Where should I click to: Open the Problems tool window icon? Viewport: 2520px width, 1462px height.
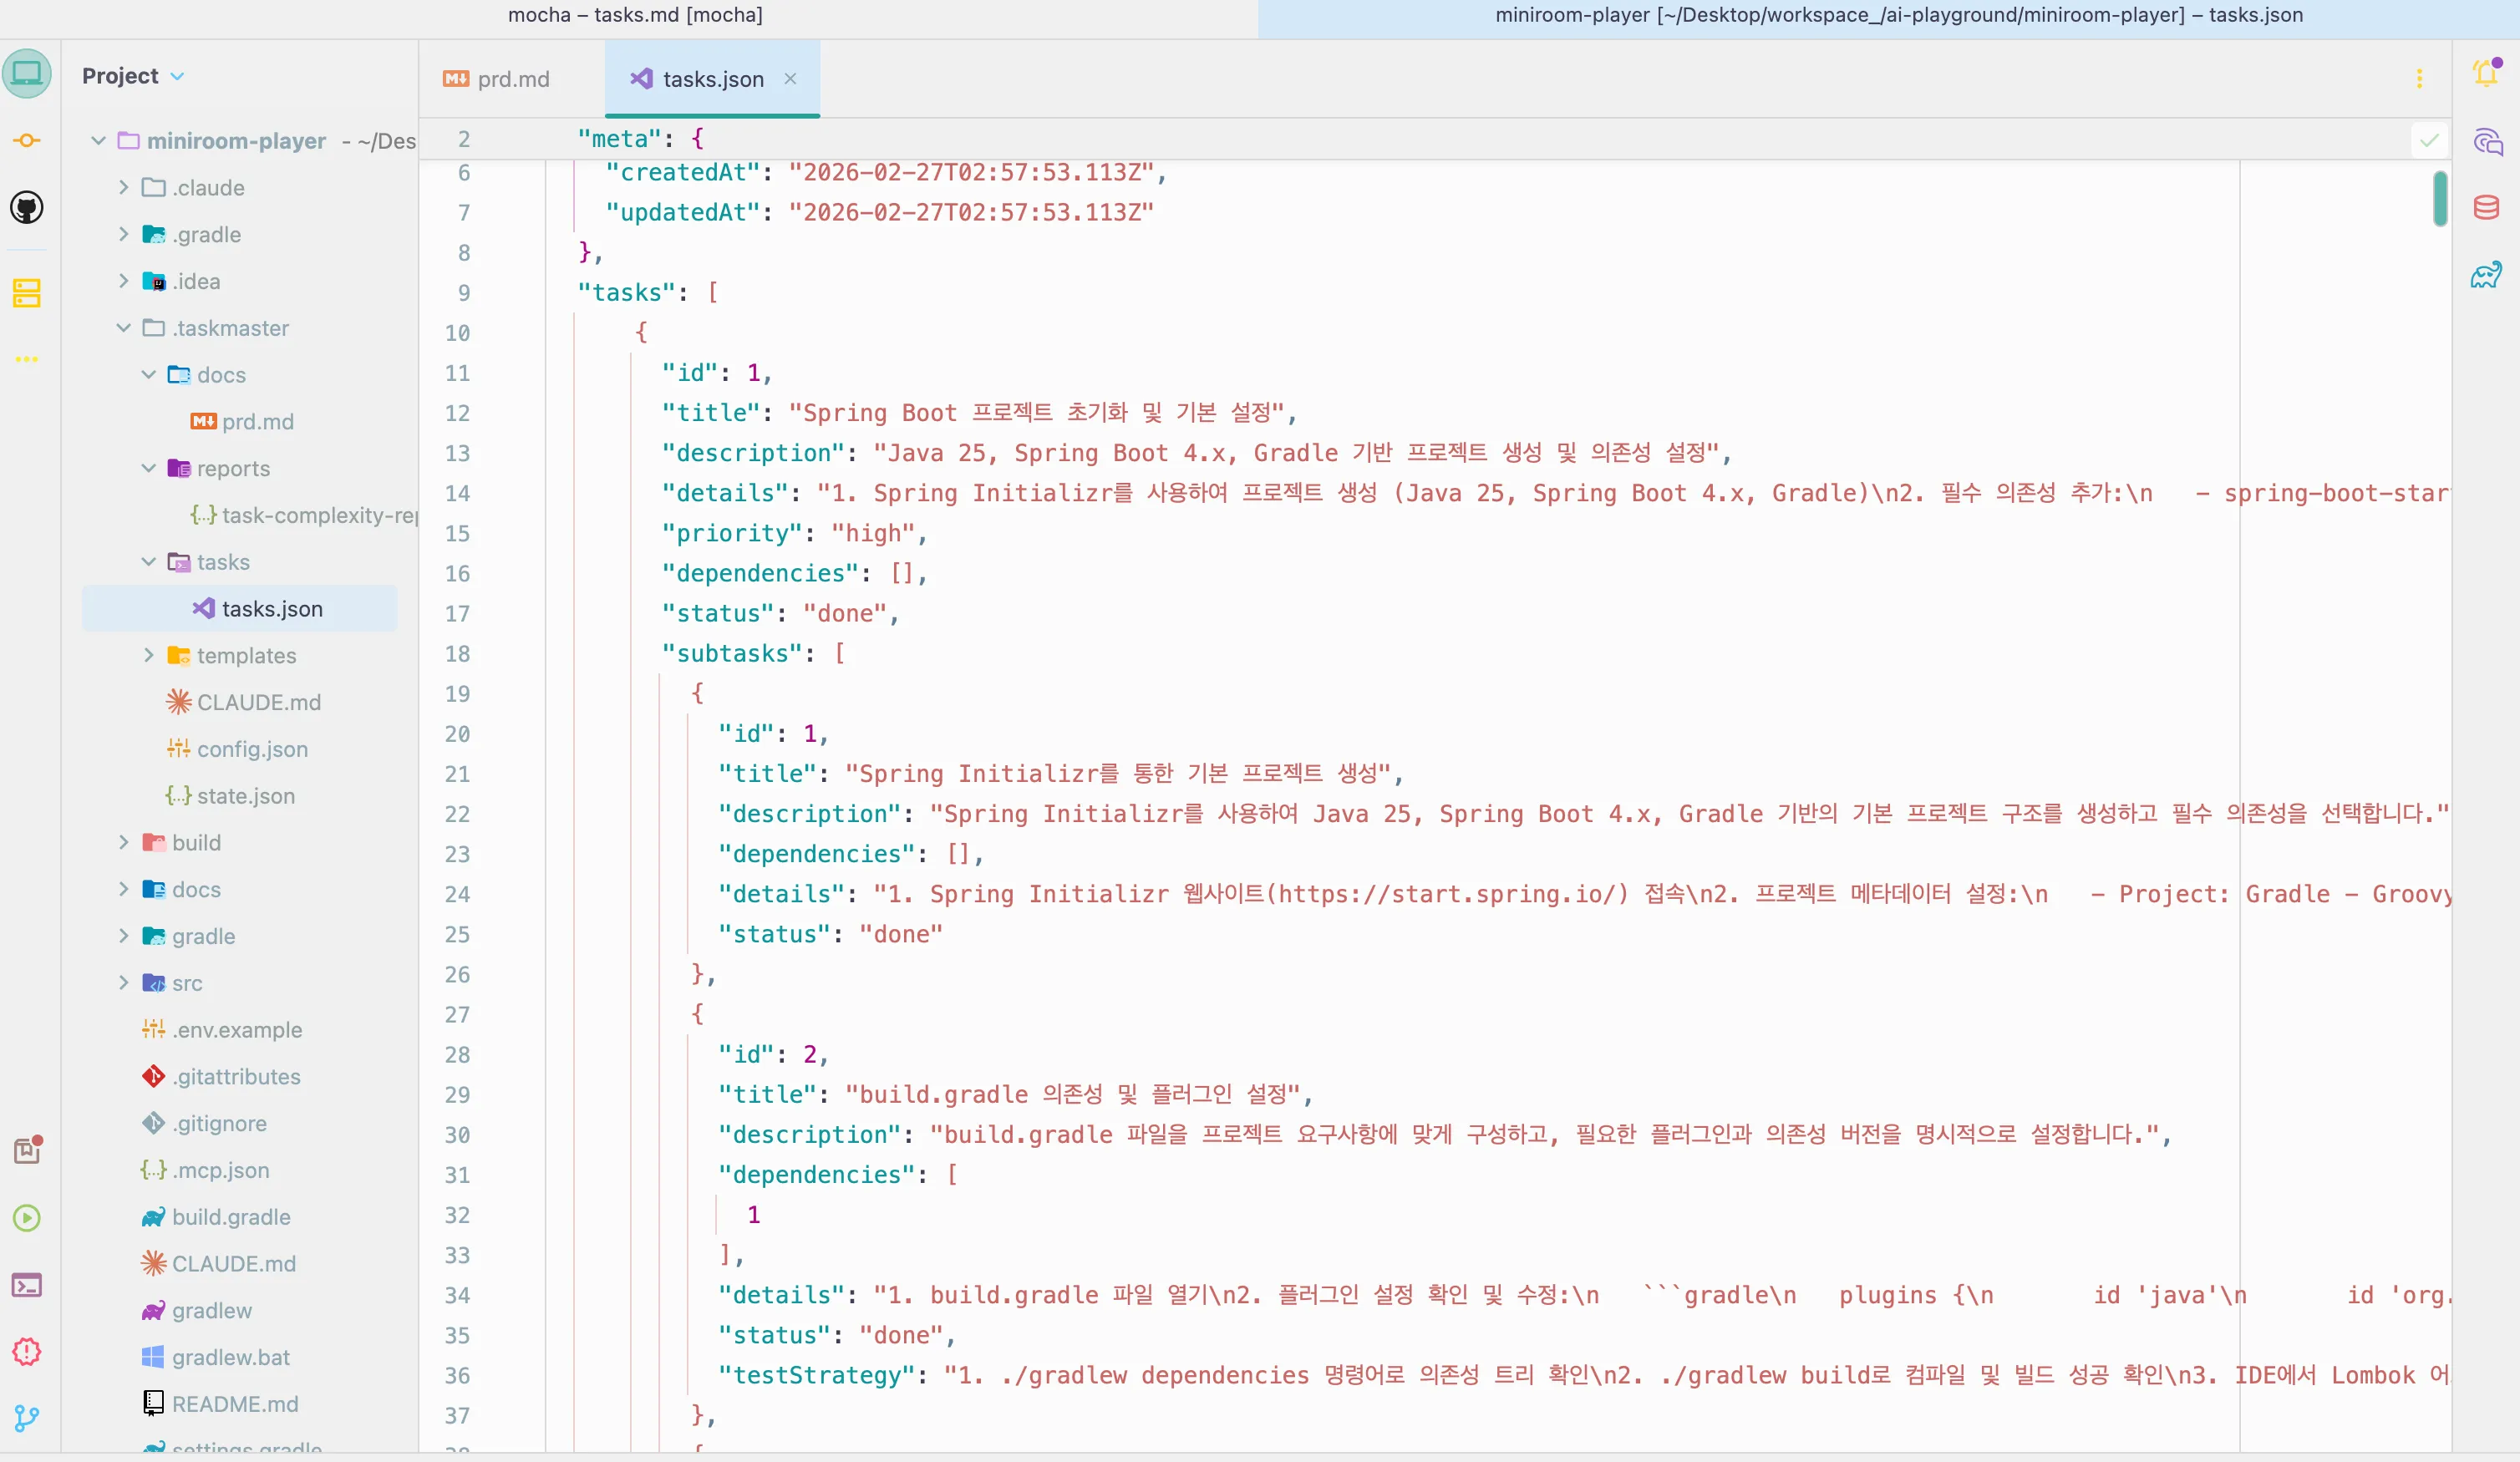27,1352
